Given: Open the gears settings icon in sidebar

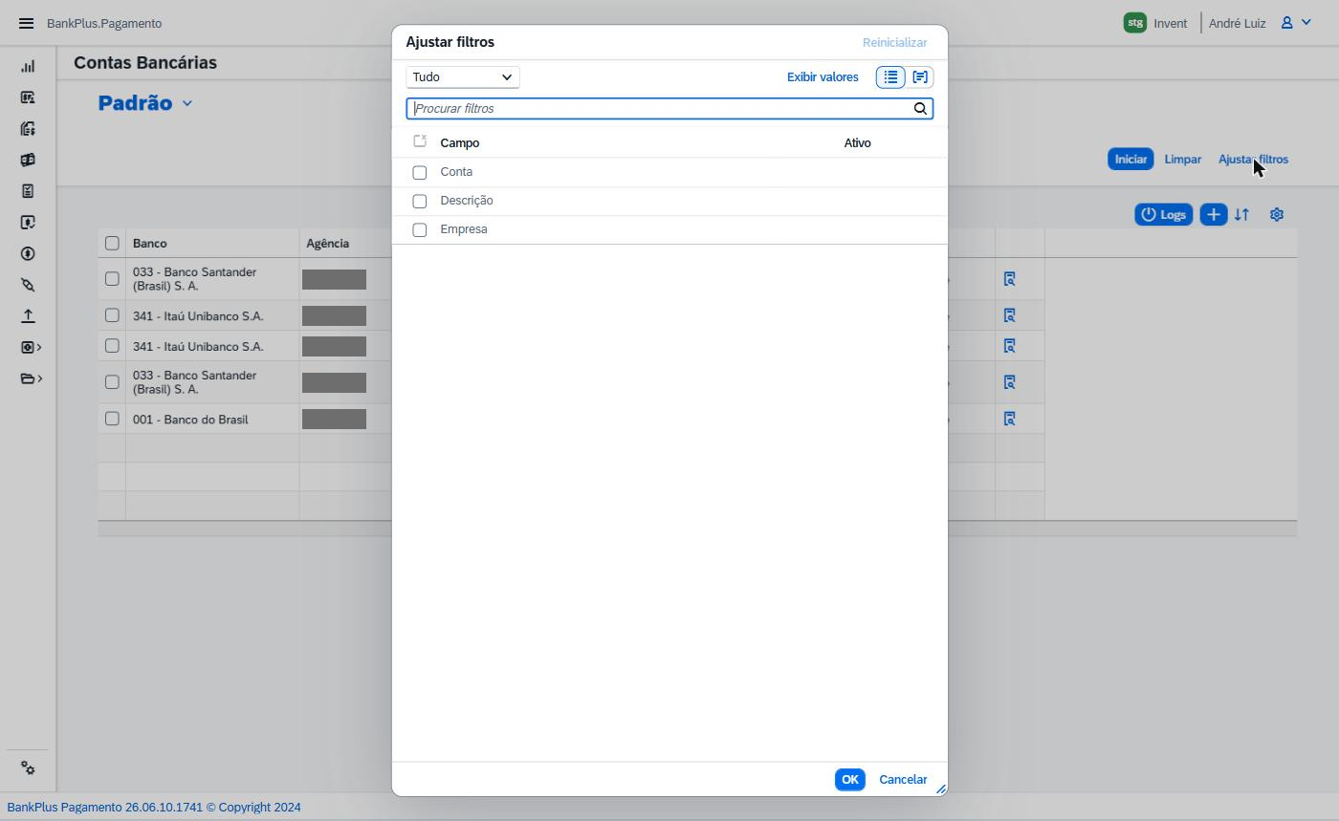Looking at the screenshot, I should point(28,768).
